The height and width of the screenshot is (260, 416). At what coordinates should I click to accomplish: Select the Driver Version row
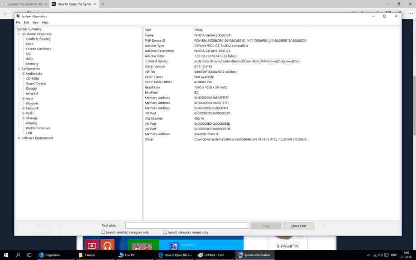(227, 66)
